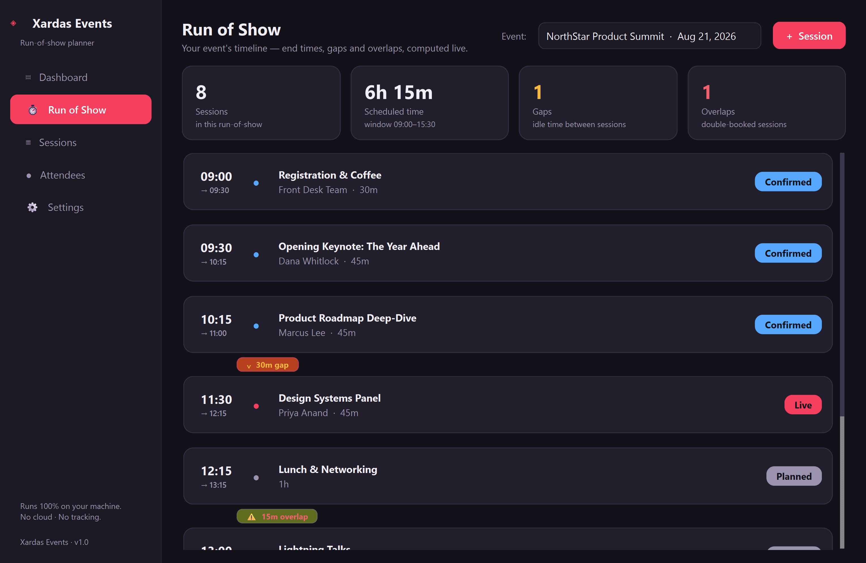Click the Xardas Events diamond logo icon
This screenshot has height=563, width=866.
click(x=14, y=23)
